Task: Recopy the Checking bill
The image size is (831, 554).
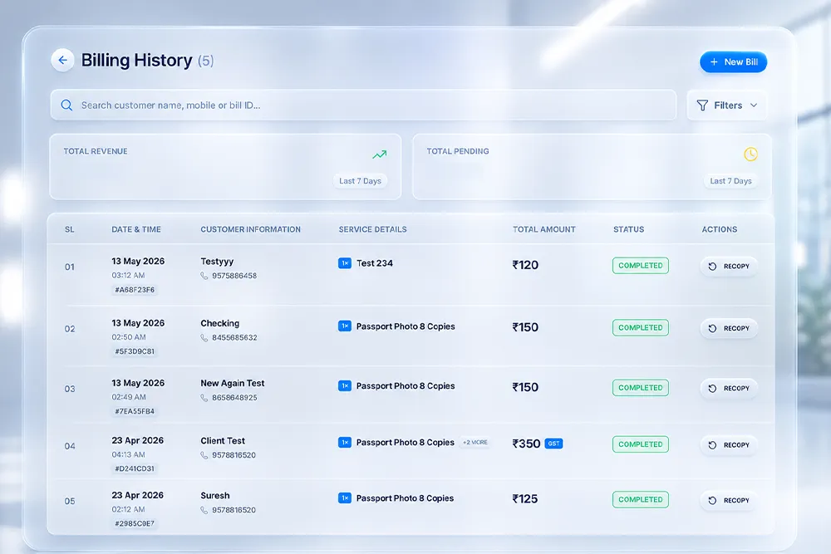Action: 730,328
